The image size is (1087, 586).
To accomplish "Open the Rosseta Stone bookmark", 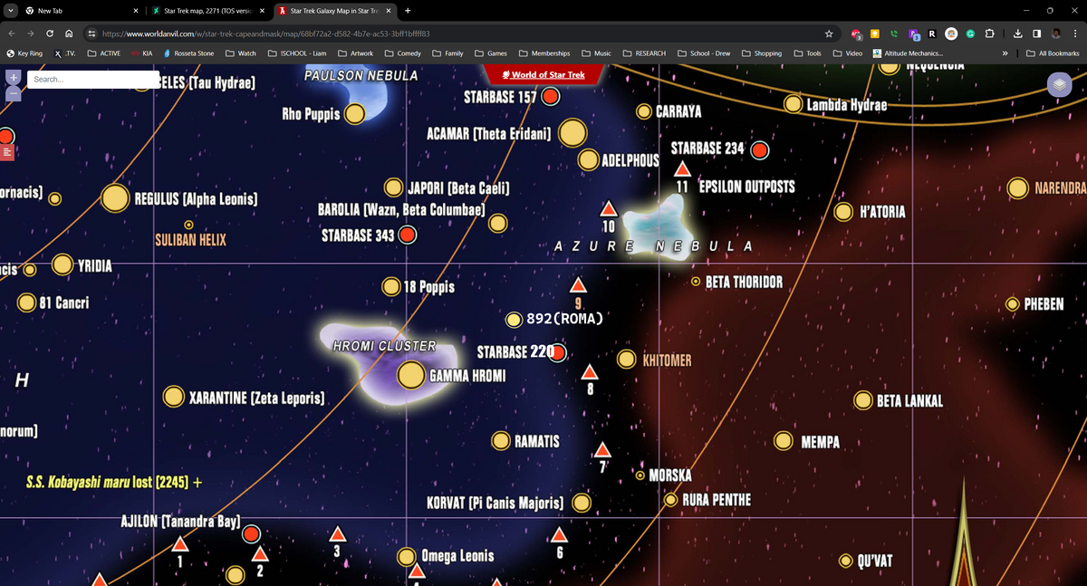I will pos(188,53).
